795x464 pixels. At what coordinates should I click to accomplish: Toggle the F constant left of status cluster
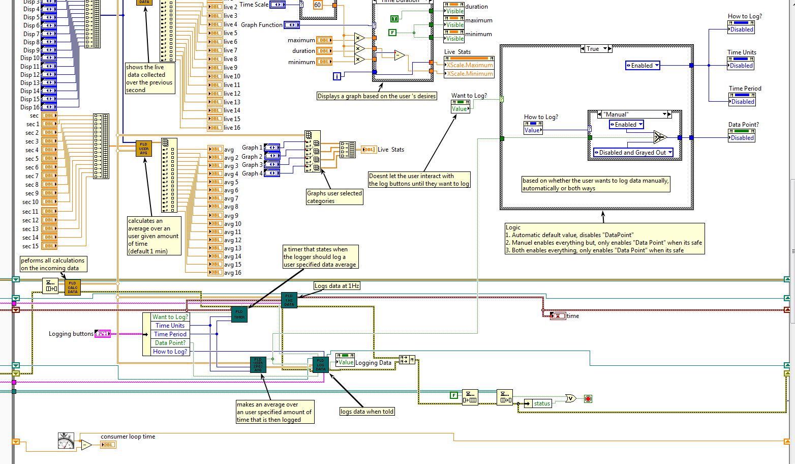(x=454, y=395)
